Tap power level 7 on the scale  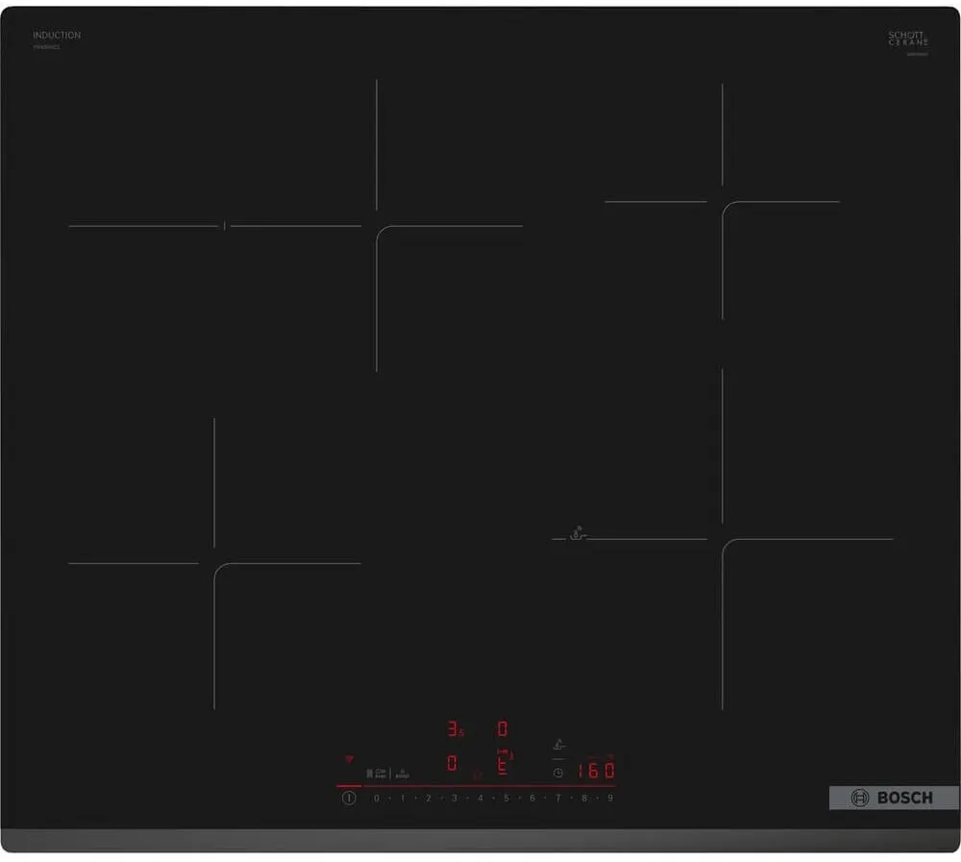pos(557,798)
